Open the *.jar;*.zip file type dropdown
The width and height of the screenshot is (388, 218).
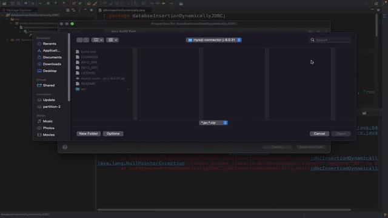pyautogui.click(x=213, y=123)
